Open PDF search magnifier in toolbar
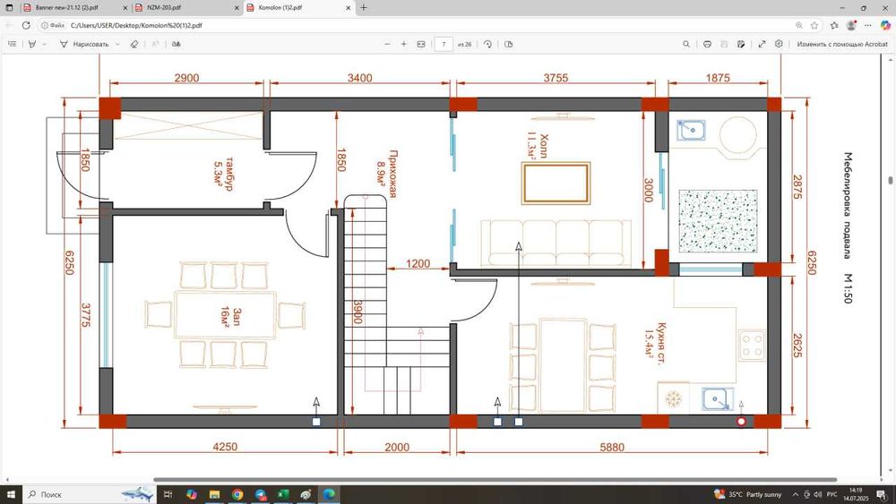This screenshot has width=896, height=504. pyautogui.click(x=686, y=44)
